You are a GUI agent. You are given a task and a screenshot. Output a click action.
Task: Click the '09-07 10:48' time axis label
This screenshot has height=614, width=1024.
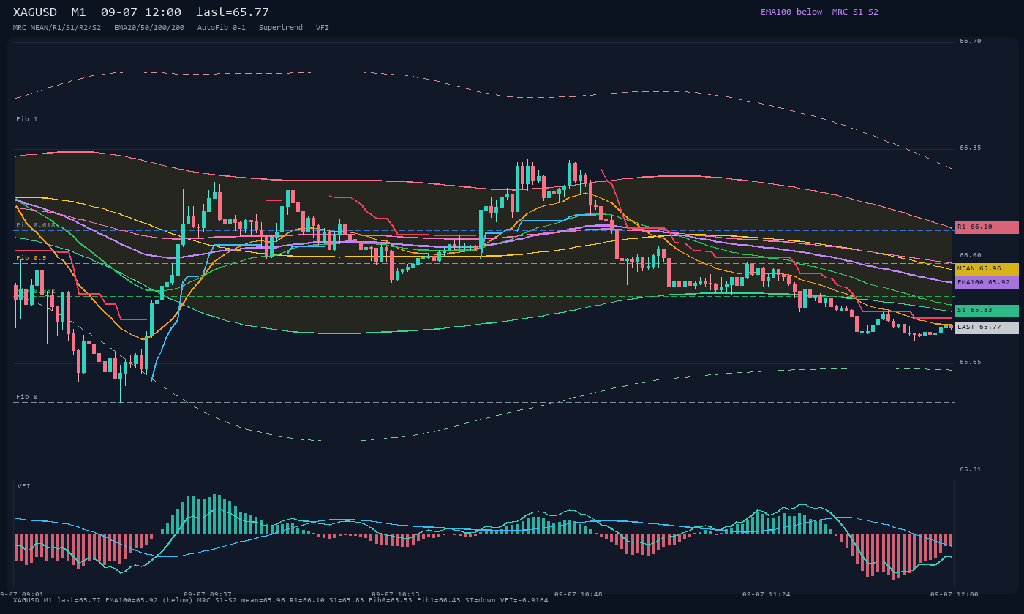coord(579,594)
